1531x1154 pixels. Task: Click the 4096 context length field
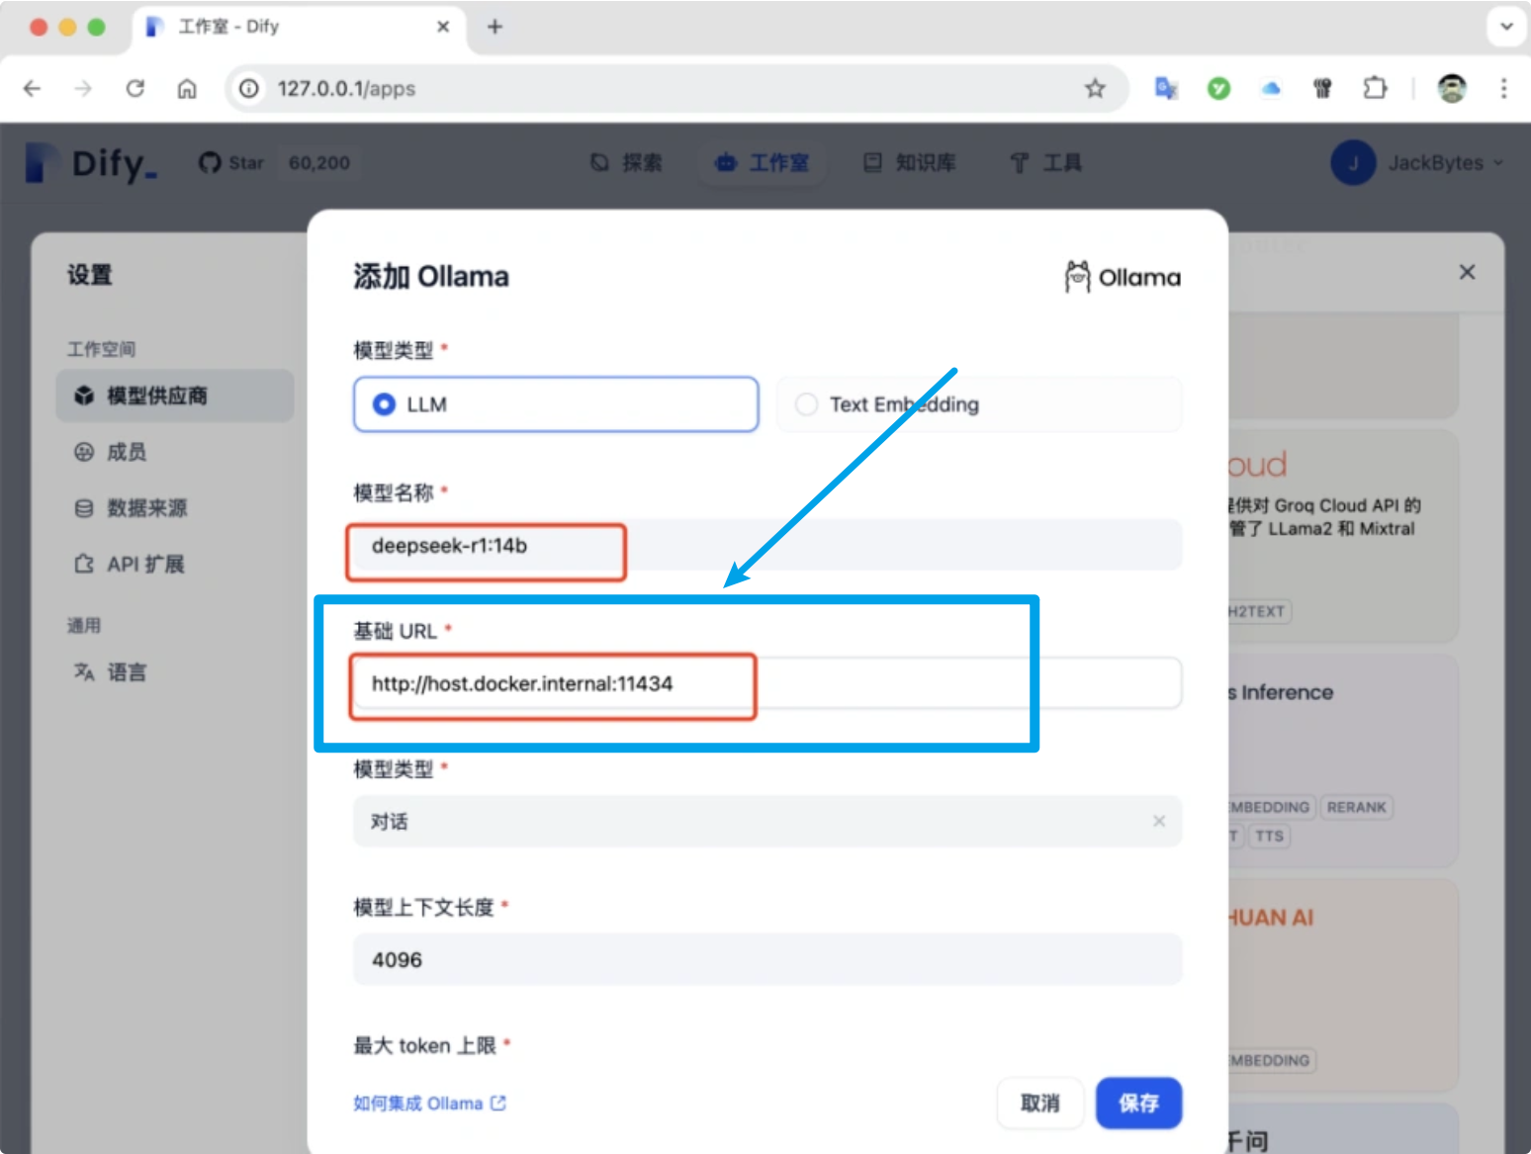pyautogui.click(x=766, y=960)
